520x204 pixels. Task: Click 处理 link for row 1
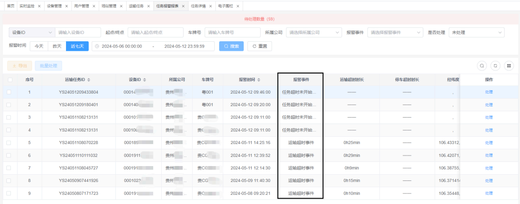coord(489,92)
